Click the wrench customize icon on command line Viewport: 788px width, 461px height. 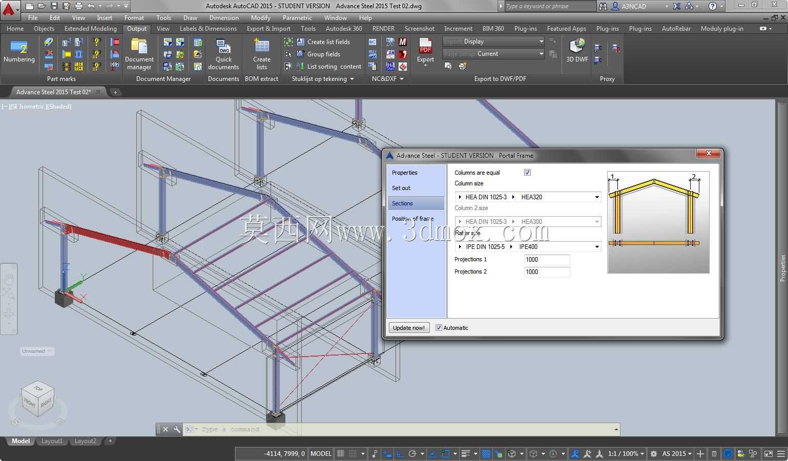177,429
